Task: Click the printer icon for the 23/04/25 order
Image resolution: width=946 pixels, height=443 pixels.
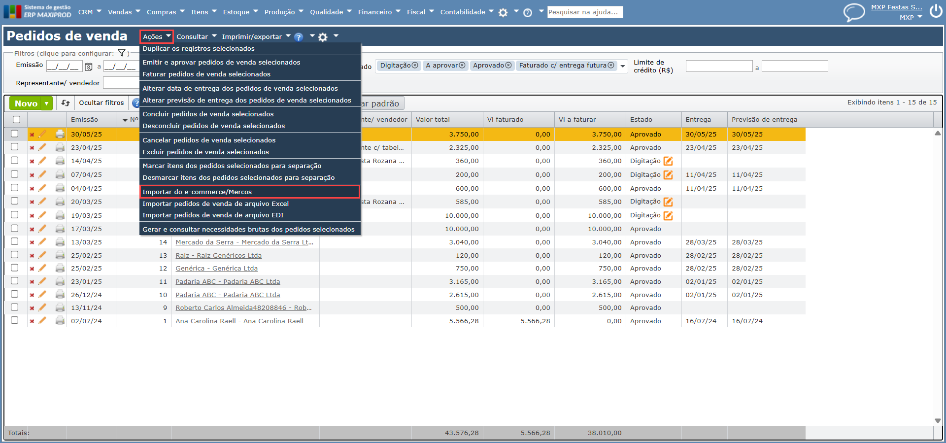Action: [60, 147]
